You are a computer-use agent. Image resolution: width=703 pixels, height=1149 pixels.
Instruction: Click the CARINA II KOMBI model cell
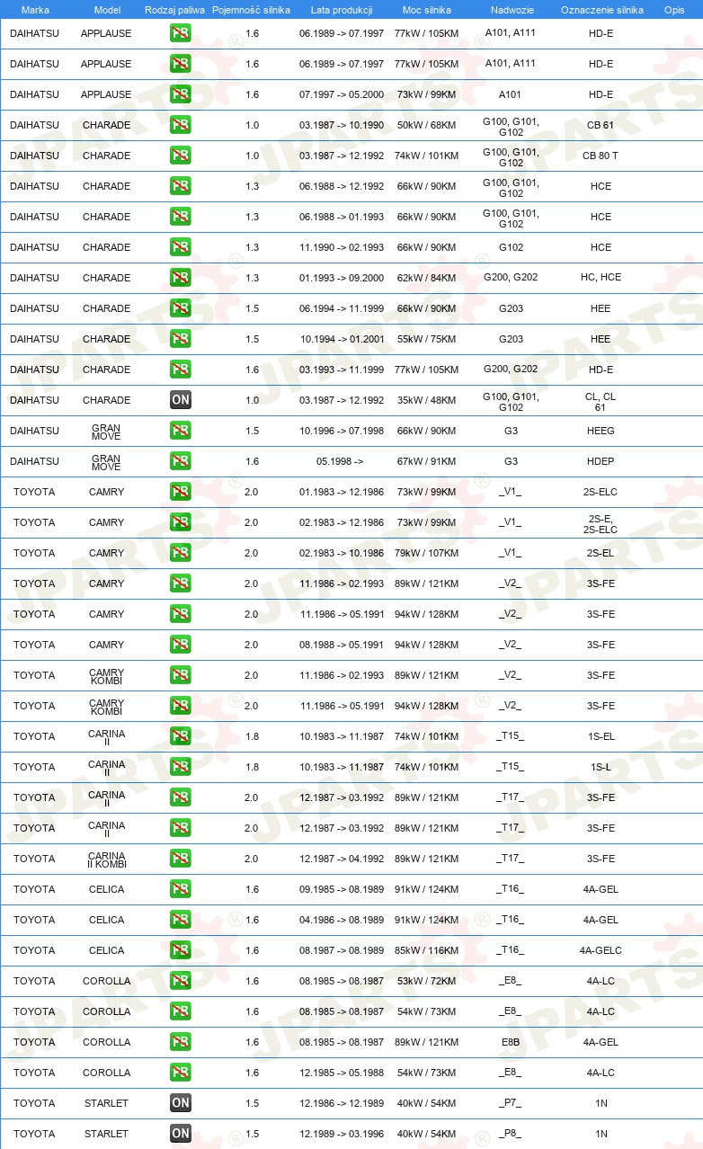(x=107, y=860)
